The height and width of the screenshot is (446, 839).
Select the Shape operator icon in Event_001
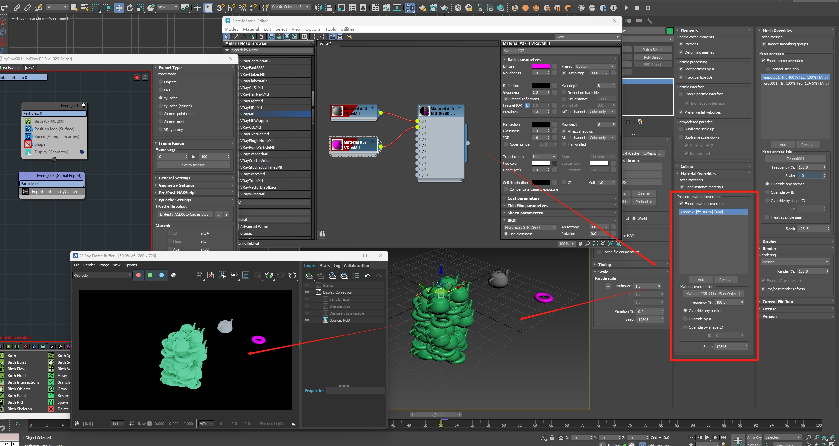tap(28, 144)
